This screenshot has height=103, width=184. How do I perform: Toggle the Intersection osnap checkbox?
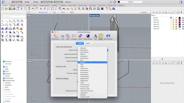coord(4,78)
